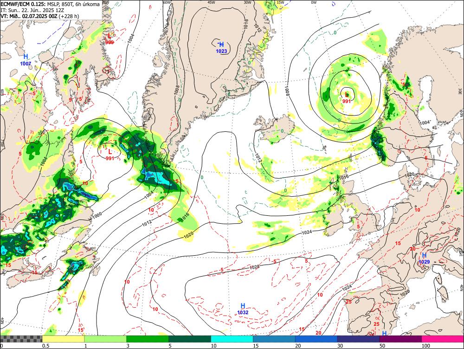
Task: Click the 1012 isobar label south of Iceland
Action: pyautogui.click(x=258, y=158)
